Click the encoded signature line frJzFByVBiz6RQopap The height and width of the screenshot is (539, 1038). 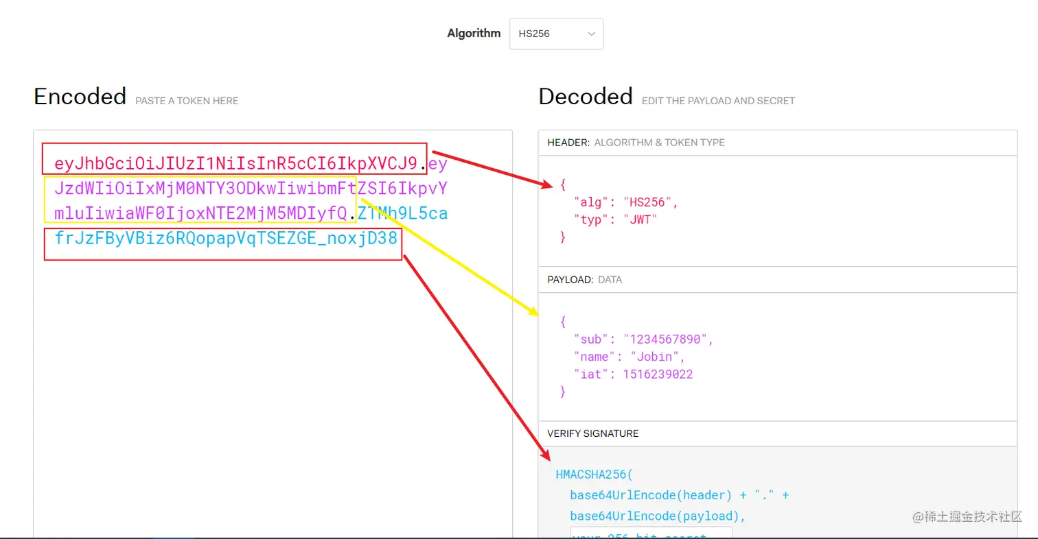tap(226, 239)
